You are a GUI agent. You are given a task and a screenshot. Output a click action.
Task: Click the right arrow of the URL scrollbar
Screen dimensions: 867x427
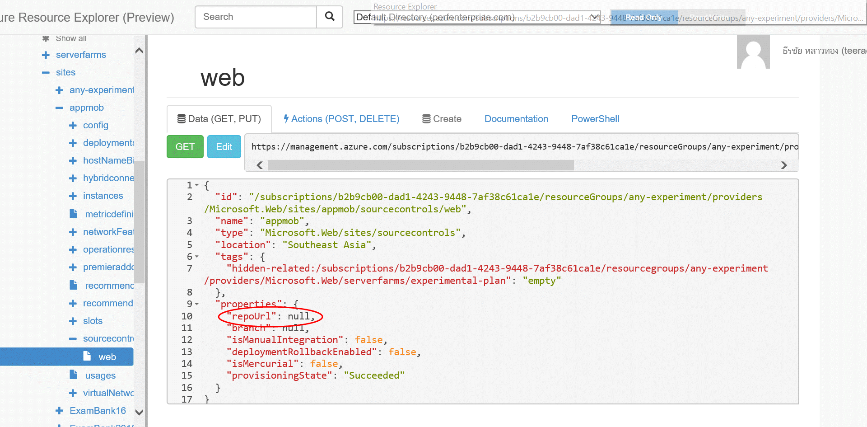pyautogui.click(x=784, y=165)
